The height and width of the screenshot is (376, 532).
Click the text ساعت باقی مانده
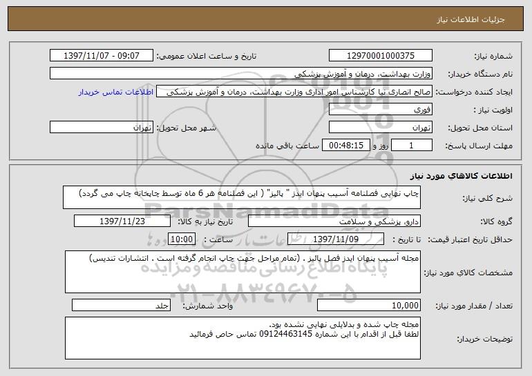[287, 146]
